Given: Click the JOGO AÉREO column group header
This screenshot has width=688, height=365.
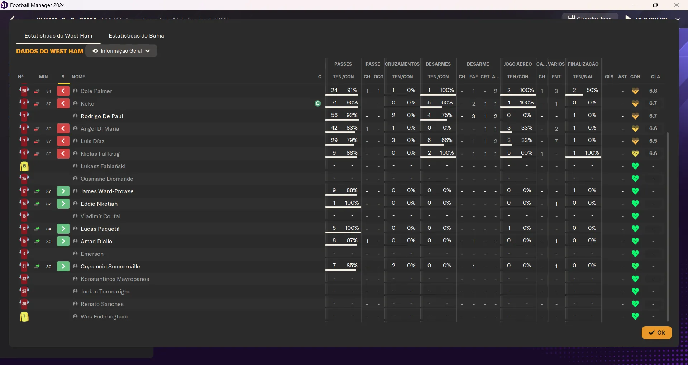Looking at the screenshot, I should pos(518,64).
